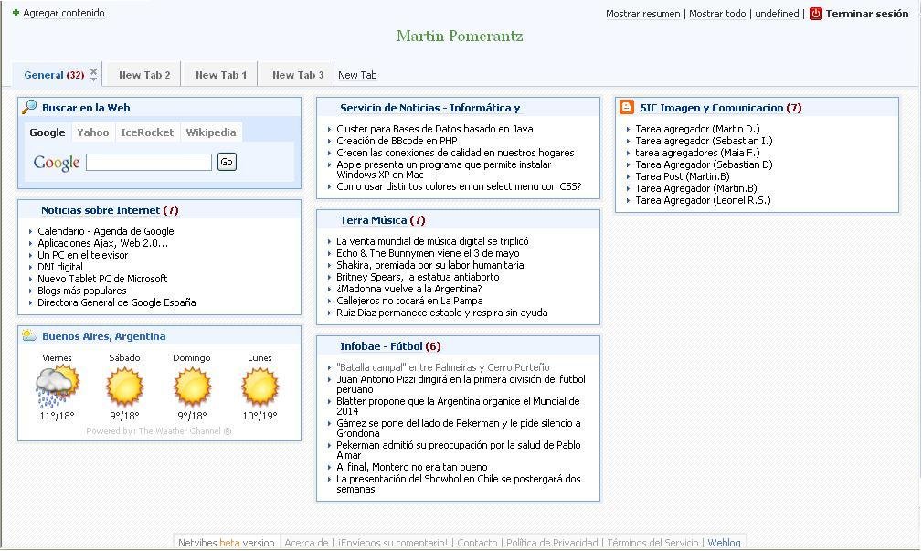This screenshot has height=551, width=922.
Task: Close the General tab with its X icon
Action: pyautogui.click(x=93, y=71)
